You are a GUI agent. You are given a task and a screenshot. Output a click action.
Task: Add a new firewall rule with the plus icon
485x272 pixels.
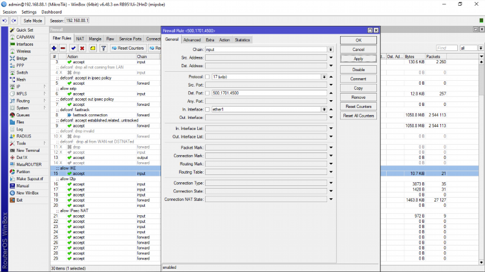tap(54, 48)
